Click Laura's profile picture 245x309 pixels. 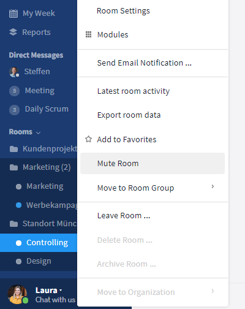click(x=17, y=294)
